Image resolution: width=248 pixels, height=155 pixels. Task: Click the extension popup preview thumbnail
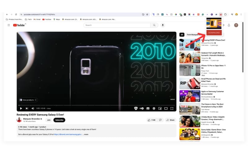[214, 23]
